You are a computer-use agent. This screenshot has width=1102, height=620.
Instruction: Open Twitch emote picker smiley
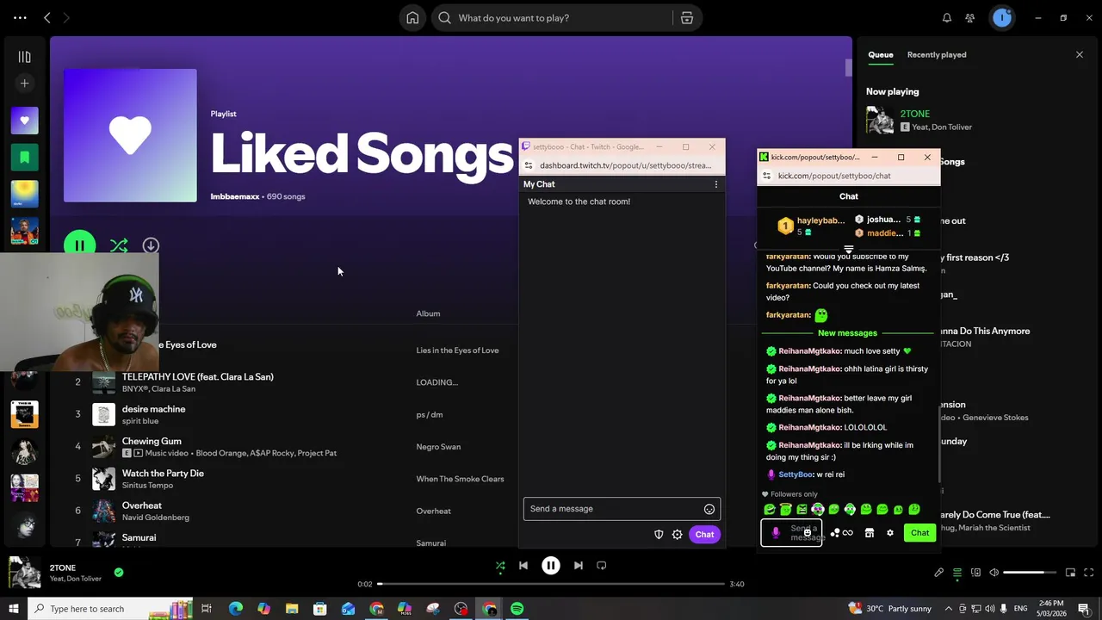click(x=709, y=509)
